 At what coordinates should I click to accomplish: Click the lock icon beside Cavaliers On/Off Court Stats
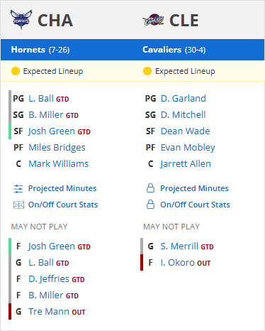[150, 205]
